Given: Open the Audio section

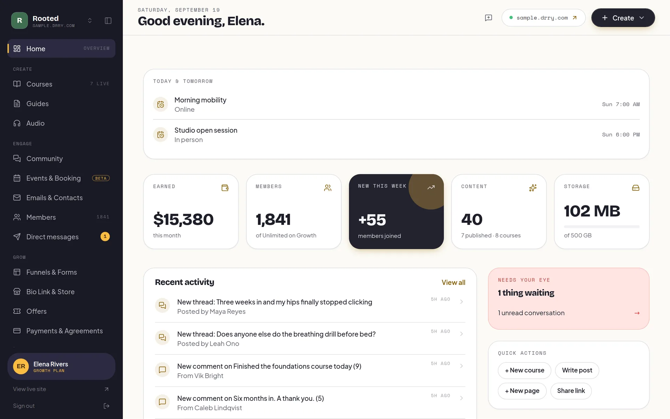Looking at the screenshot, I should click(61, 123).
